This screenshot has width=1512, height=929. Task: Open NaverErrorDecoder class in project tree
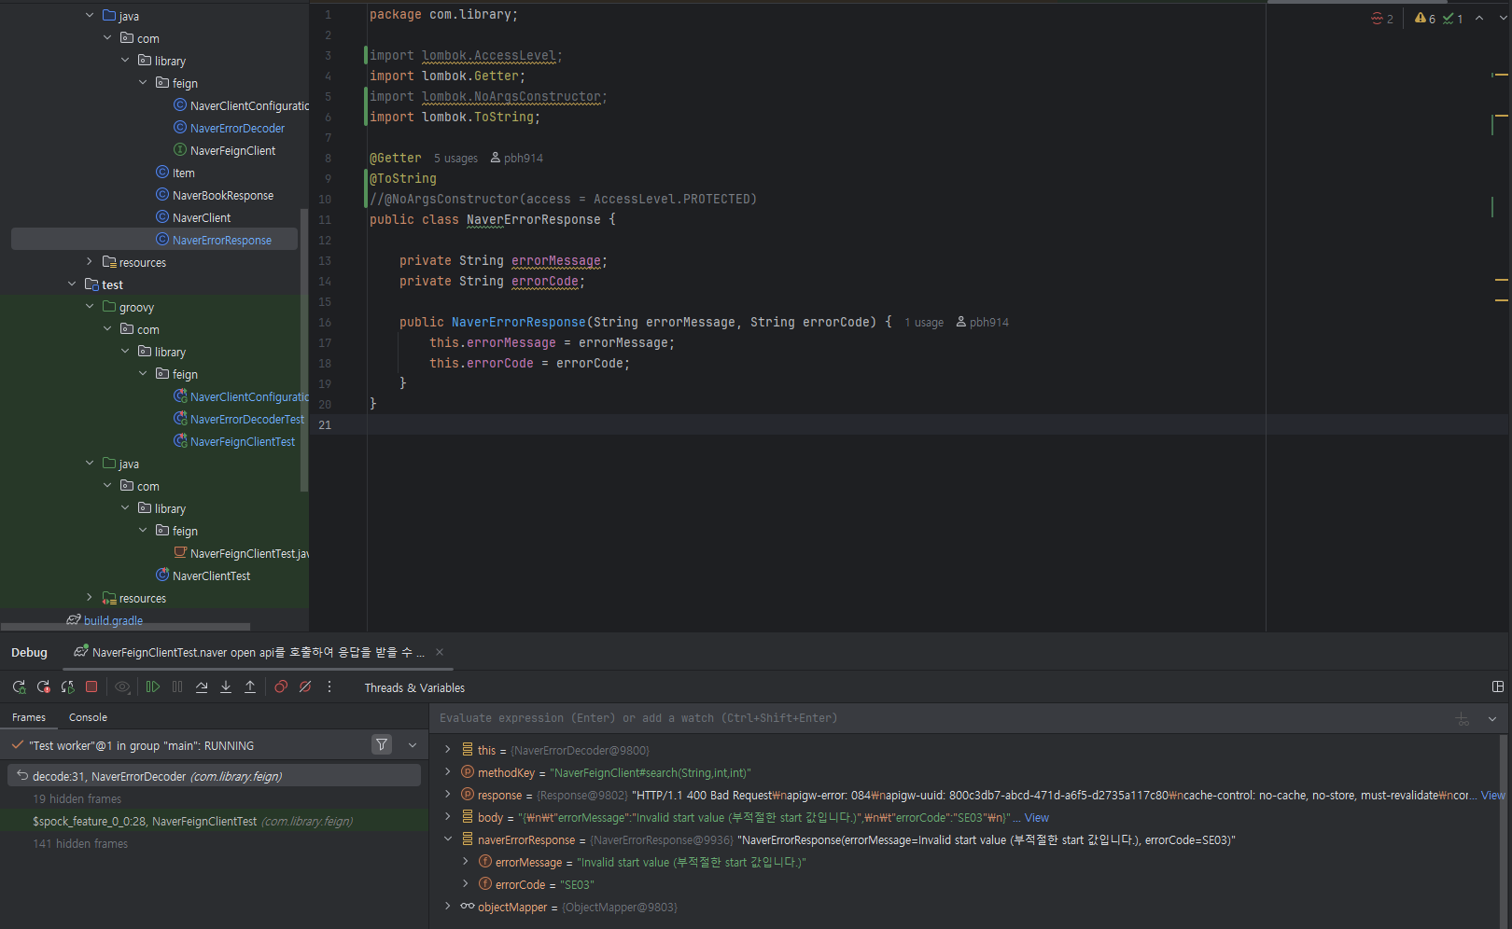pos(237,128)
